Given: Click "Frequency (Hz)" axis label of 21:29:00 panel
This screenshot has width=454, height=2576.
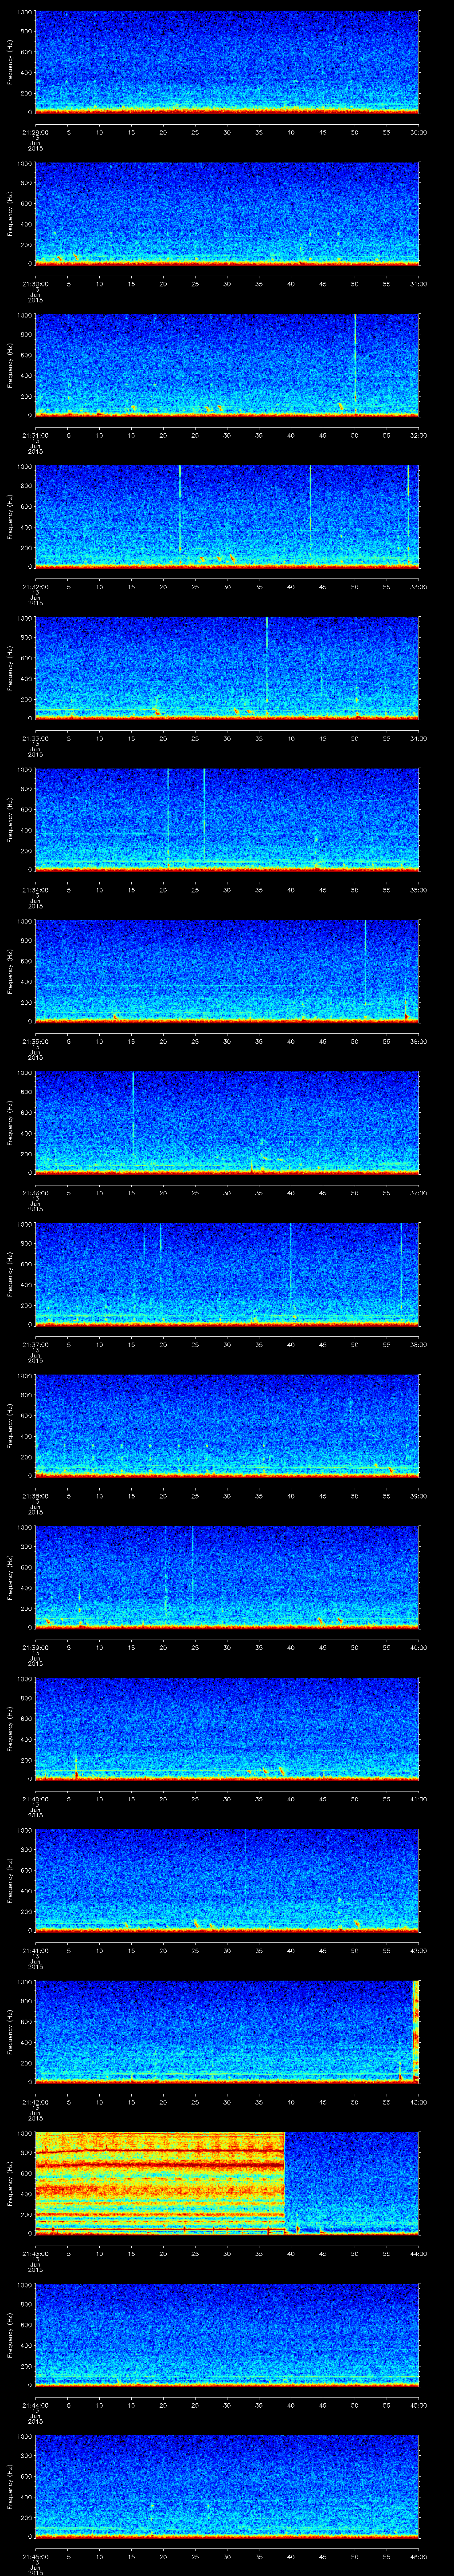Looking at the screenshot, I should pyautogui.click(x=10, y=62).
